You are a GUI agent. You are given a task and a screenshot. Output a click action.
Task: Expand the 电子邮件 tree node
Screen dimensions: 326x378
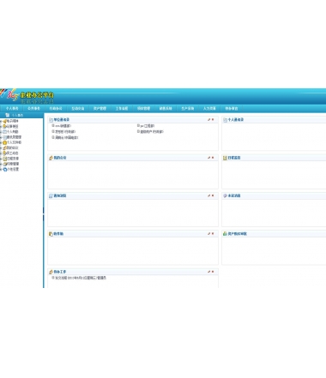1,121
